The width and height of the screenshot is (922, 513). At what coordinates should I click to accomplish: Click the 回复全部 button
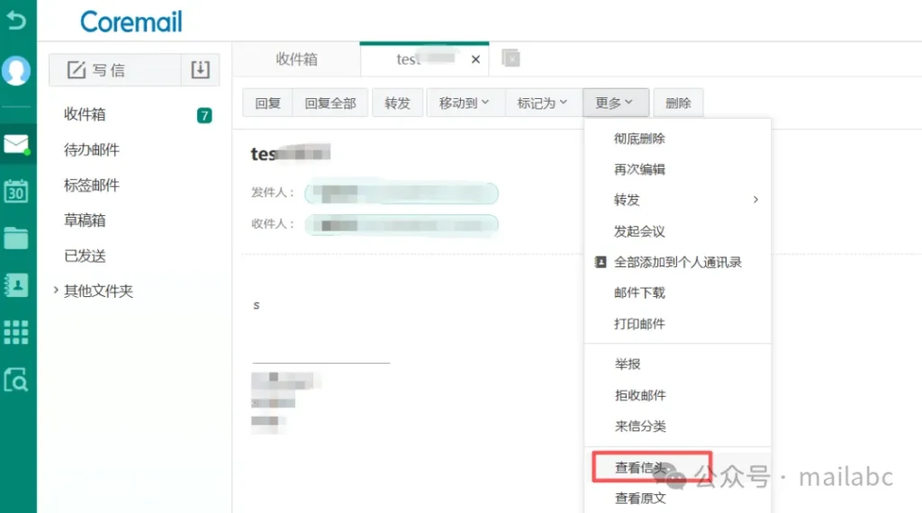pos(330,103)
